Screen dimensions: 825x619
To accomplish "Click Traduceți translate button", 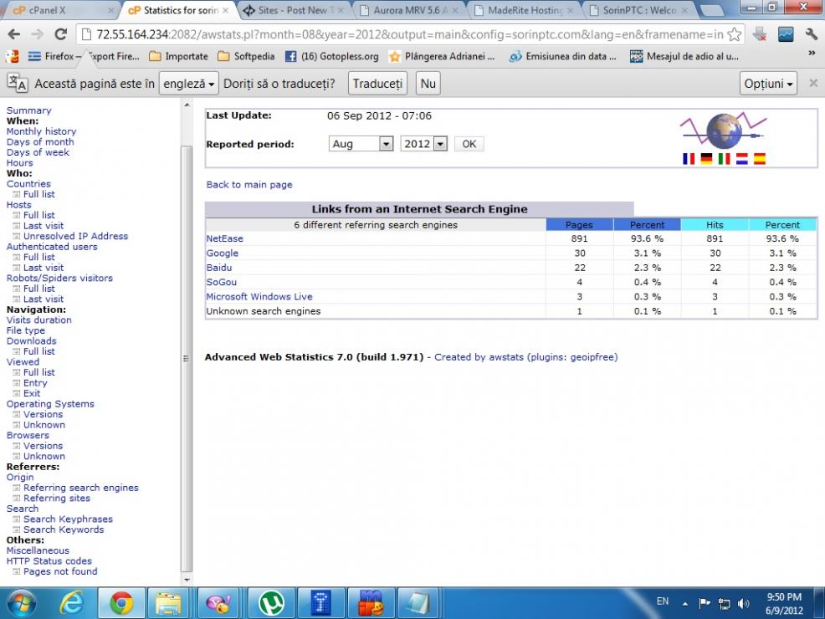I will [x=377, y=84].
